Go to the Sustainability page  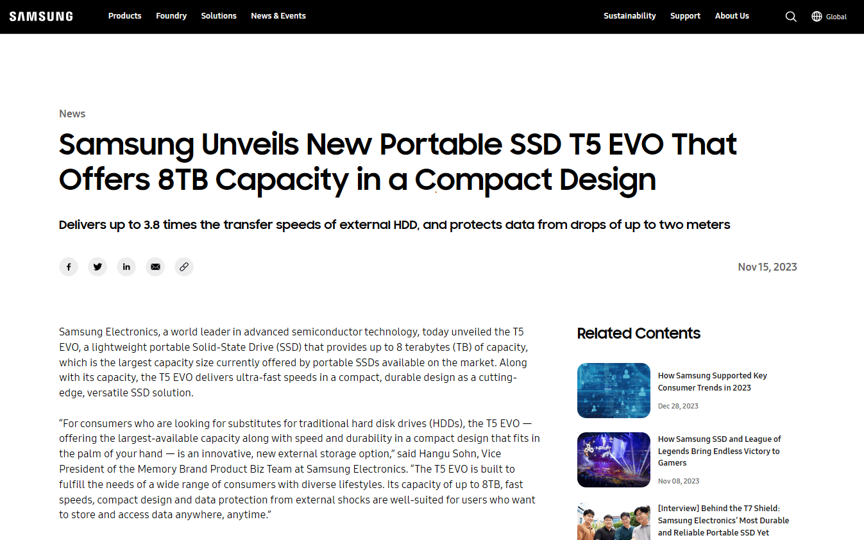pos(629,16)
